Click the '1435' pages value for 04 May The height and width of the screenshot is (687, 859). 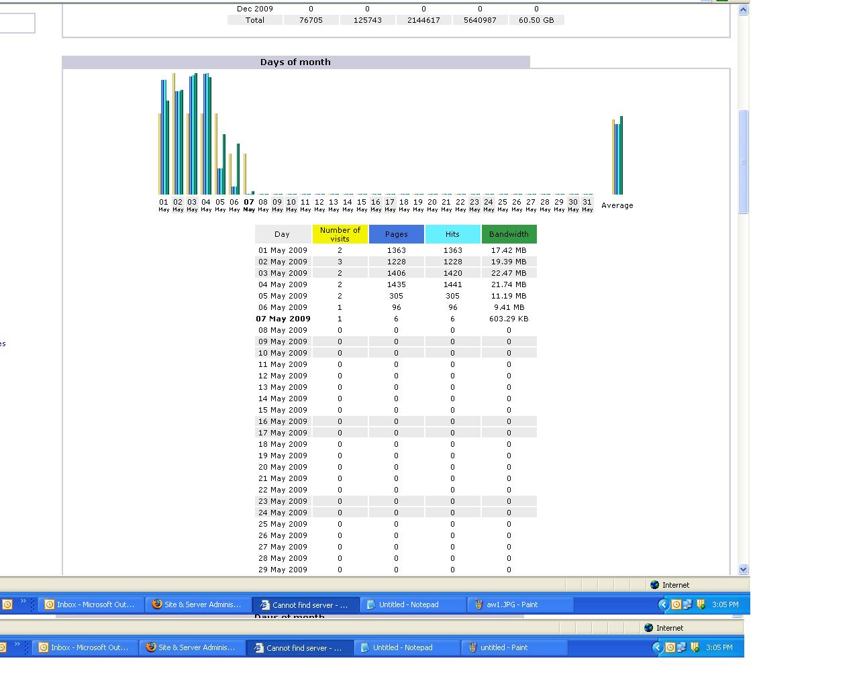point(396,284)
